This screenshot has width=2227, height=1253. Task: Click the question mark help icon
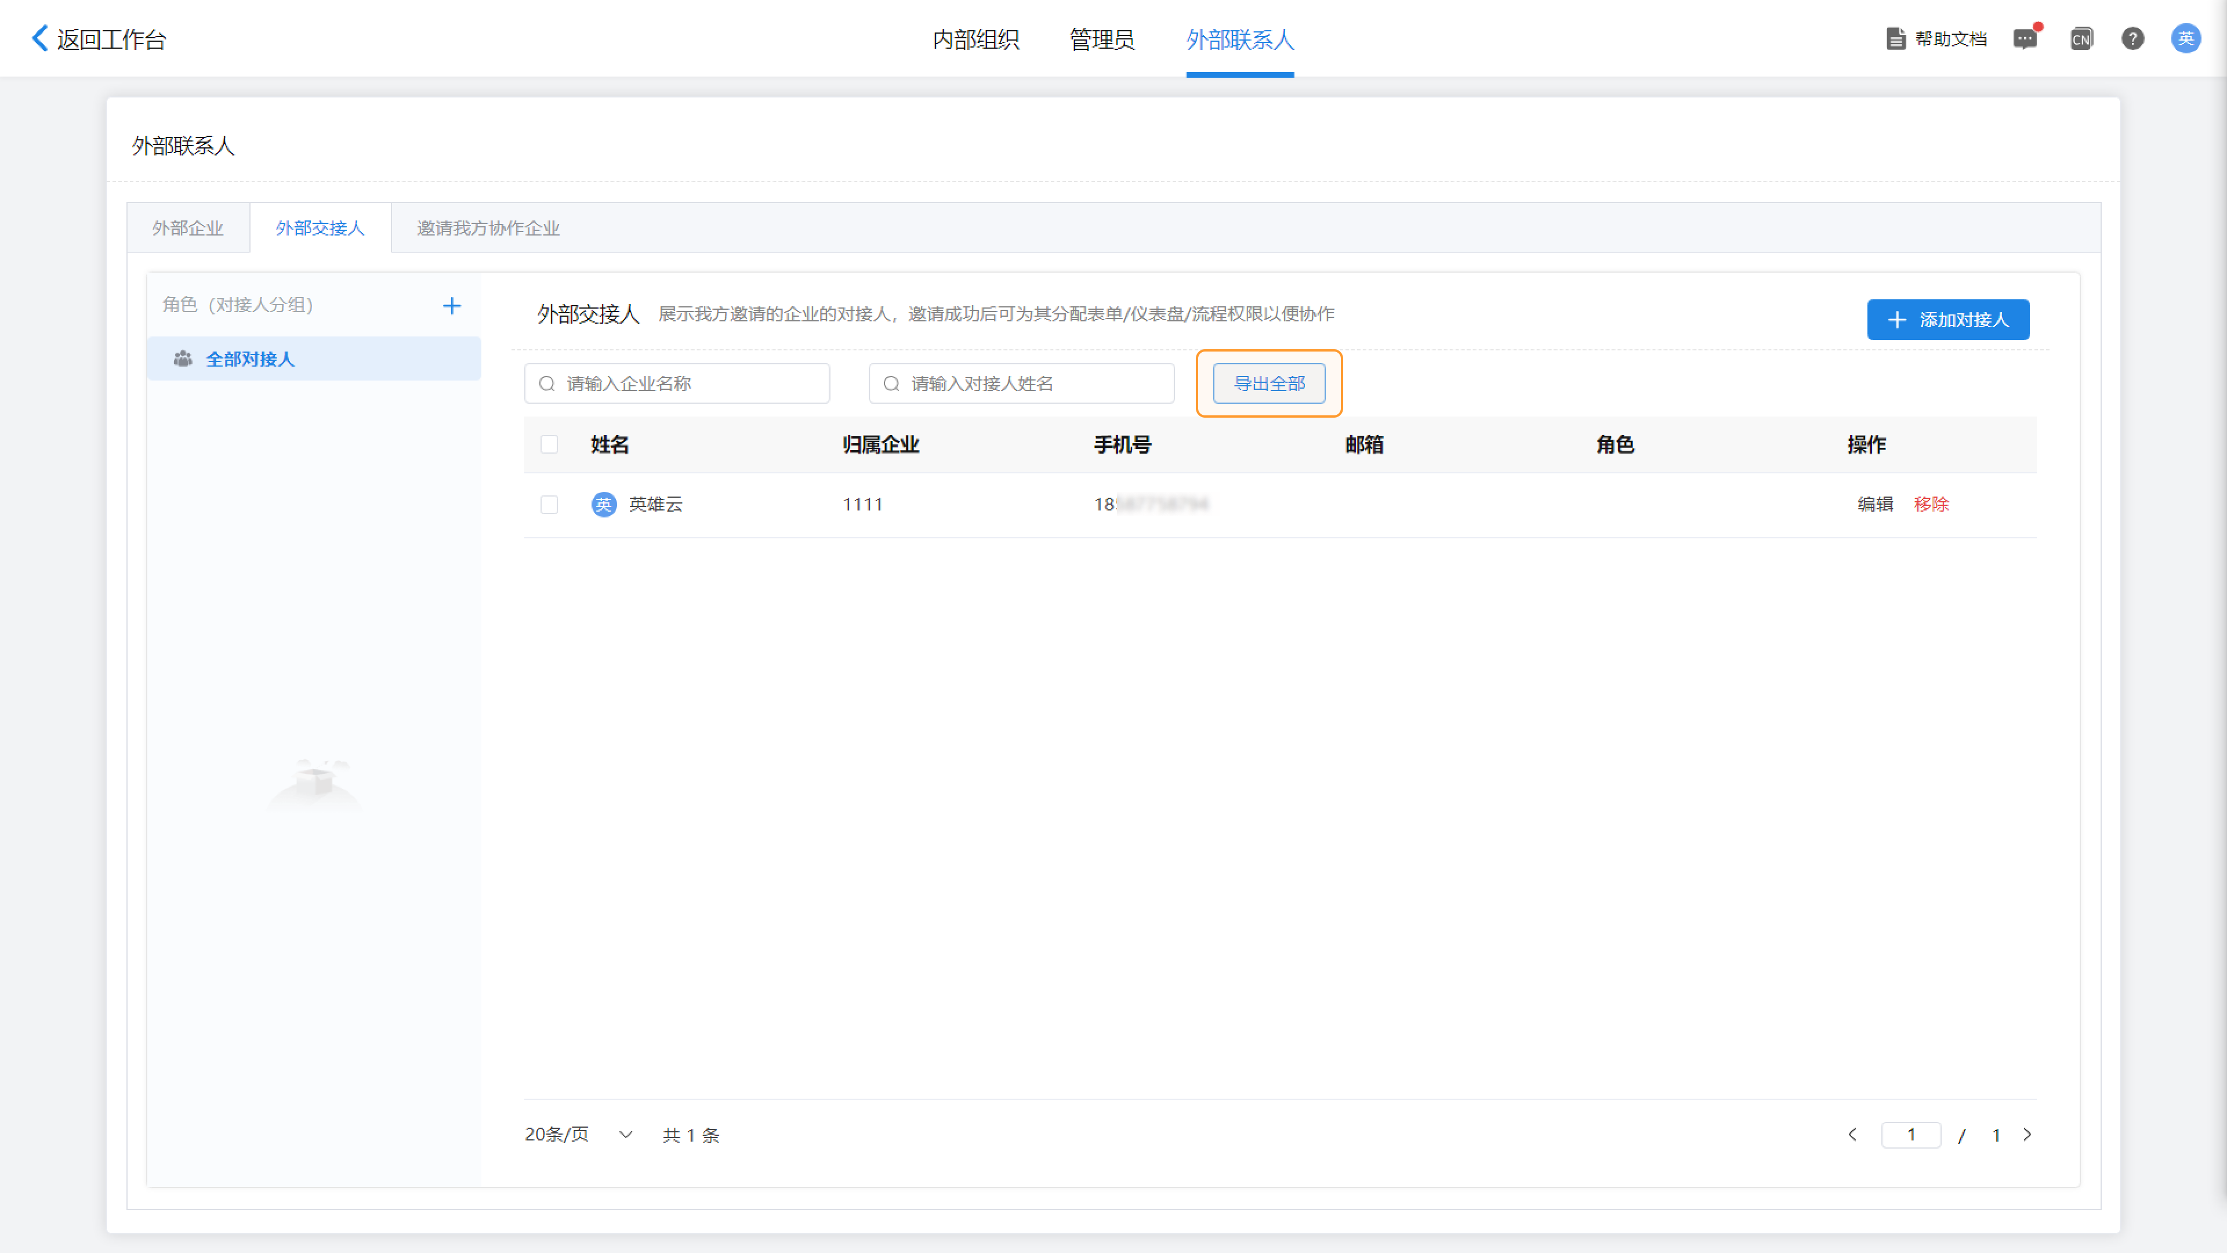[2132, 39]
